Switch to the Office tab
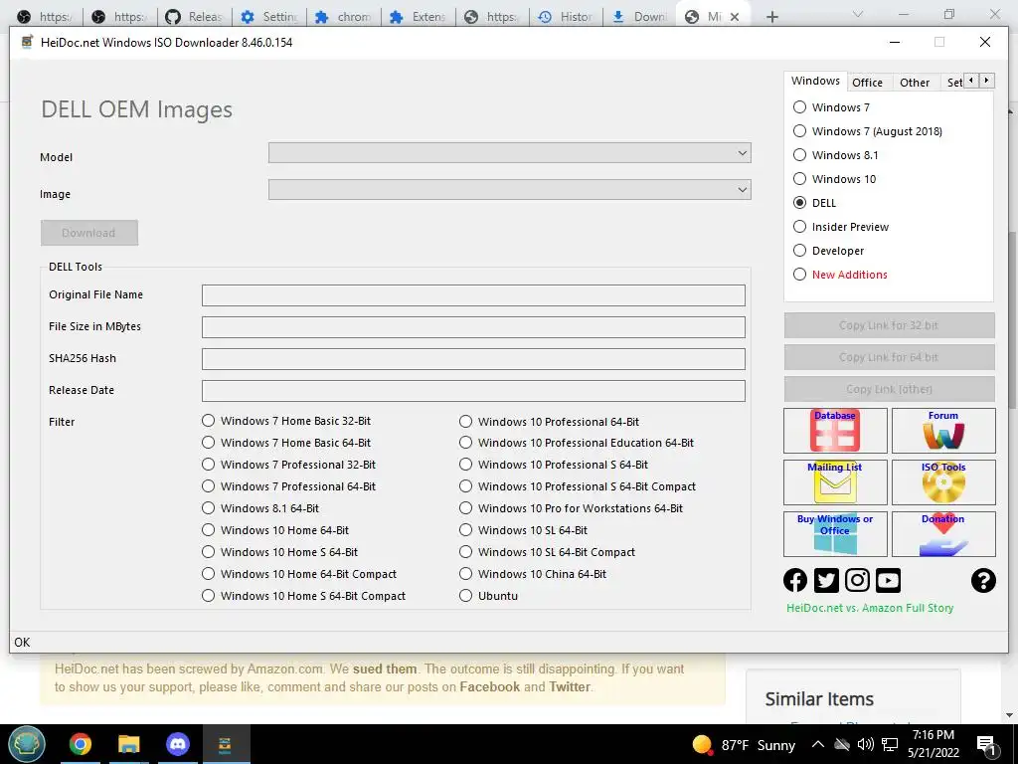 [x=867, y=83]
